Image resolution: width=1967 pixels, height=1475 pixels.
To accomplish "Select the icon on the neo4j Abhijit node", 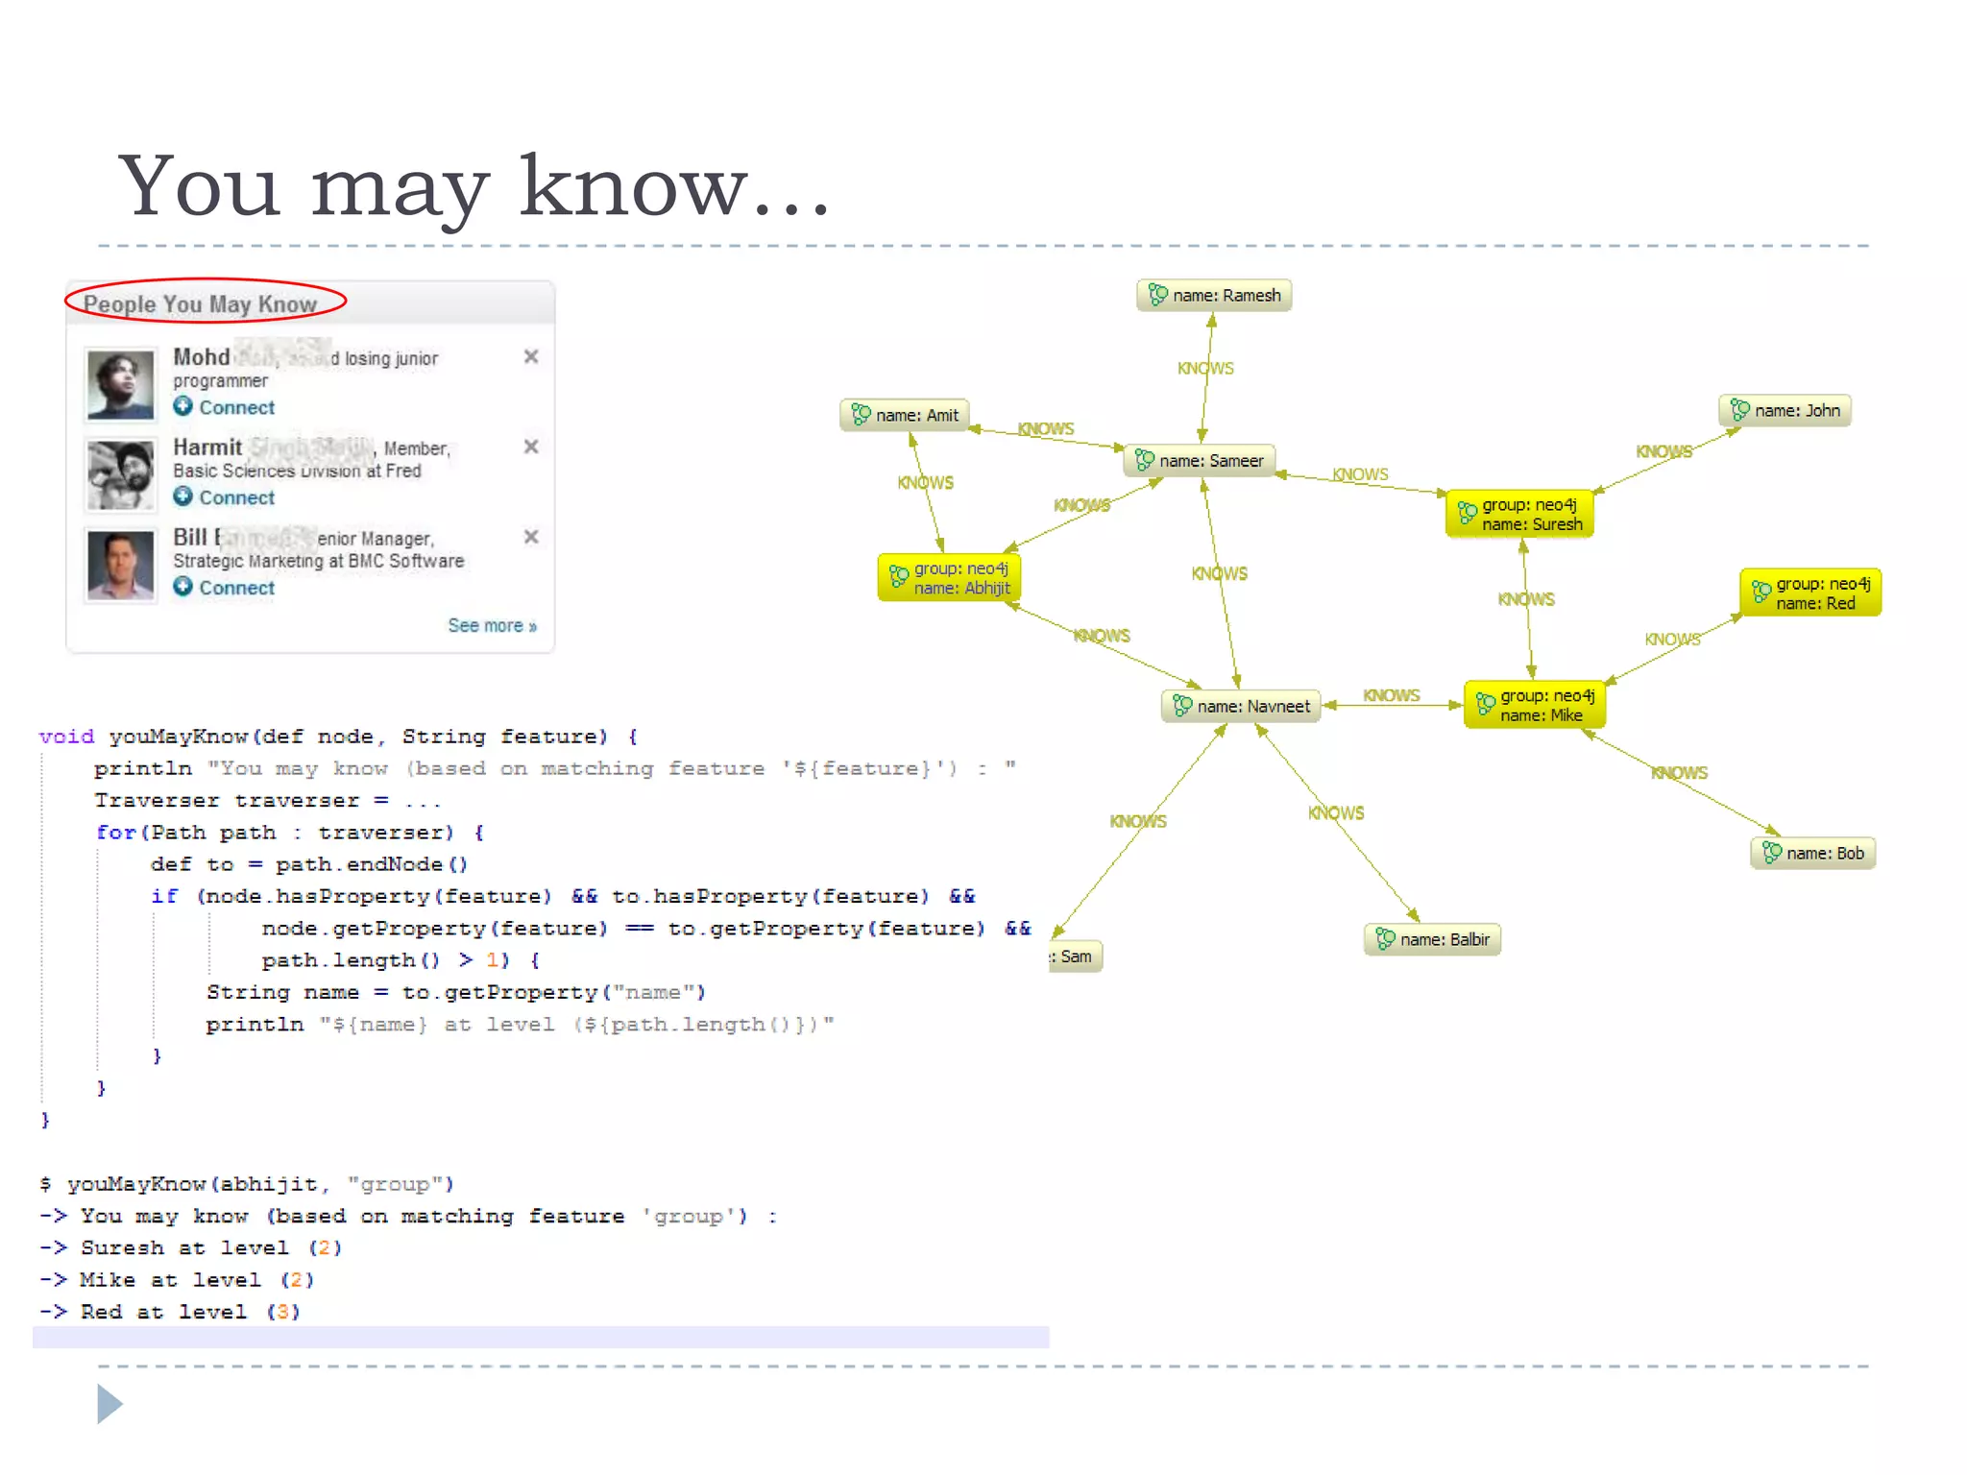I will 898,577.
